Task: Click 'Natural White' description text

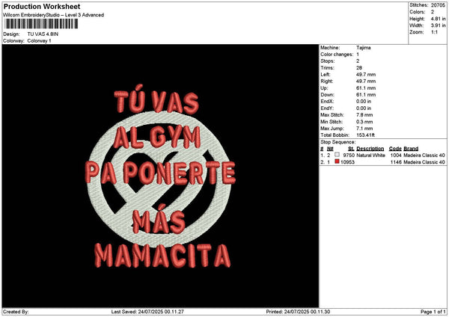Action: [370, 156]
